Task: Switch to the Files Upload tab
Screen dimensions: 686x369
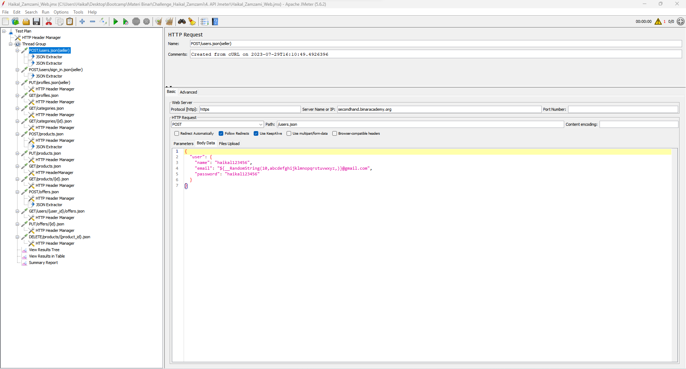Action: 229,144
